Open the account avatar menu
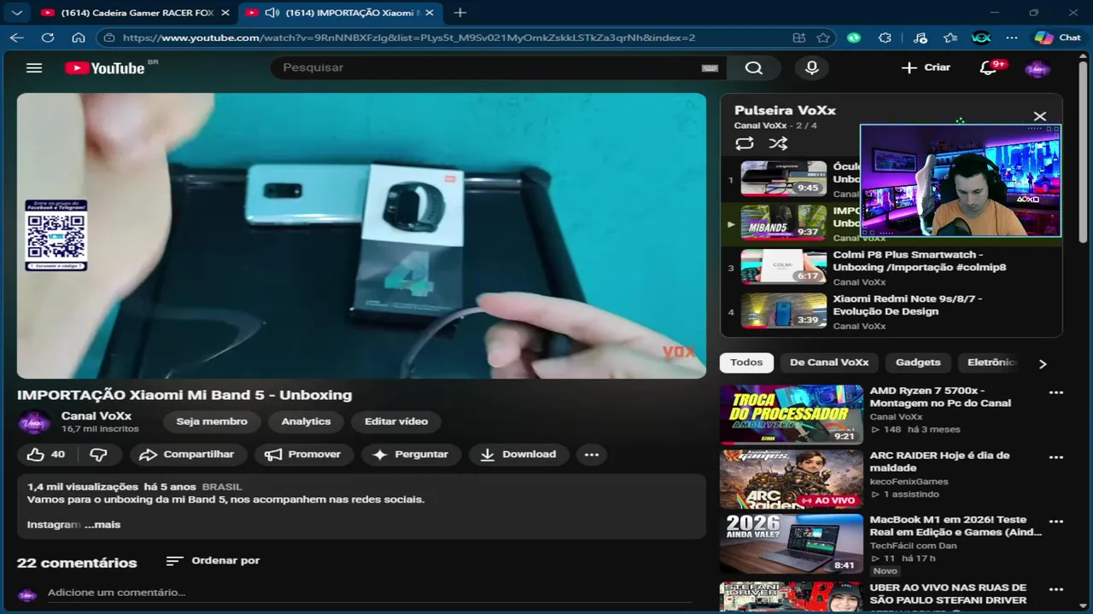The height and width of the screenshot is (614, 1093). coord(1037,68)
